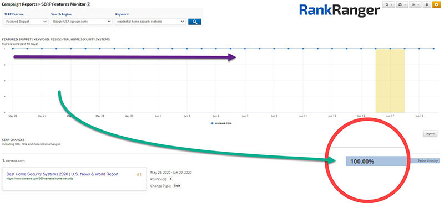Expand the Keyword dropdown
Image resolution: width=444 pixels, height=203 pixels.
pyautogui.click(x=150, y=22)
